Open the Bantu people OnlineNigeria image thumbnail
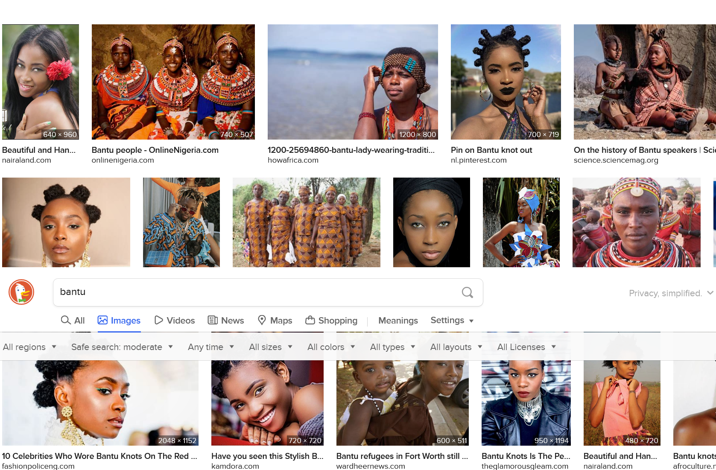 coord(173,82)
